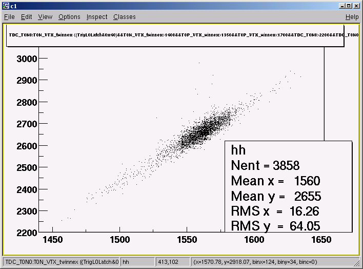This screenshot has height=269, width=363.
Task: Open the Classes menu
Action: point(124,17)
